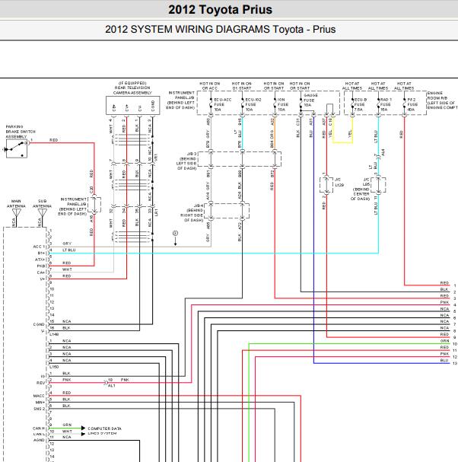Click the ECU-IG2 FUSE 10A label
This screenshot has height=462, width=458.
pos(253,104)
